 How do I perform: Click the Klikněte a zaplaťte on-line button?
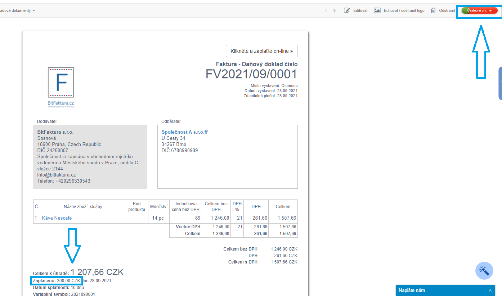click(x=262, y=51)
